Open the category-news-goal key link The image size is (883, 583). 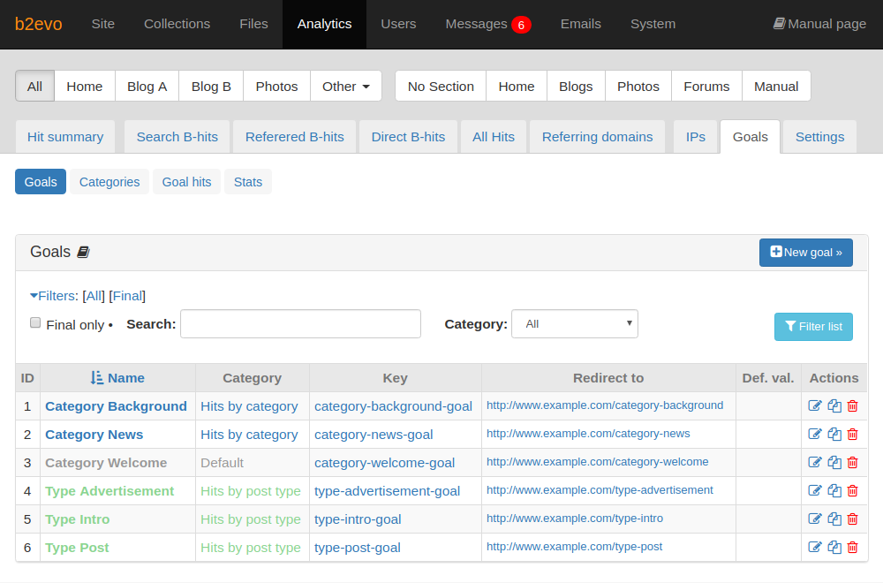pos(374,435)
